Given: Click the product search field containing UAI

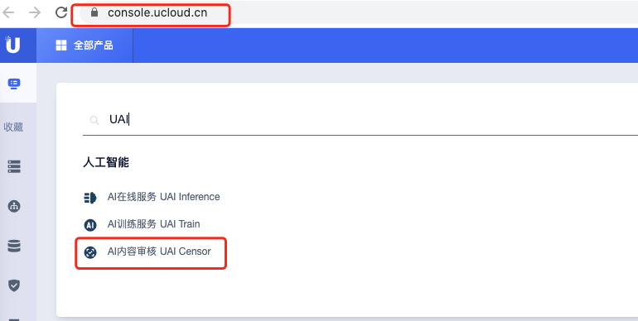Looking at the screenshot, I should tap(360, 119).
